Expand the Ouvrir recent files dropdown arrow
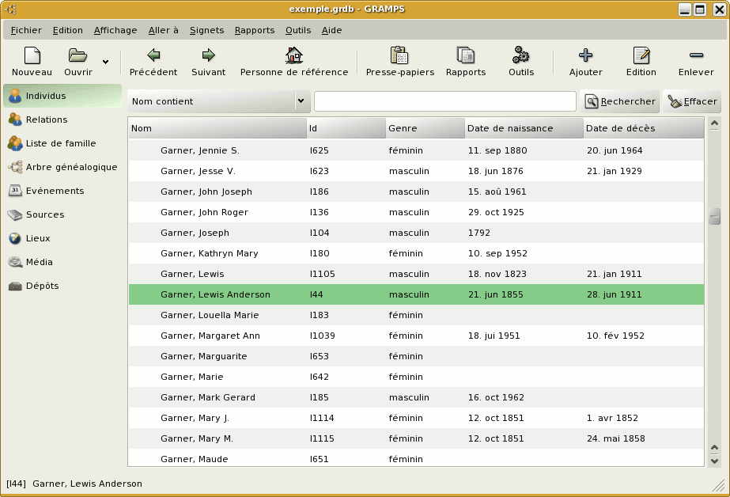The width and height of the screenshot is (730, 497). pos(106,62)
